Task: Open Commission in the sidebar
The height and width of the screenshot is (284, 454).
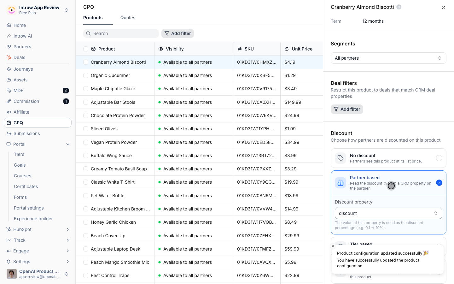Action: (38, 101)
